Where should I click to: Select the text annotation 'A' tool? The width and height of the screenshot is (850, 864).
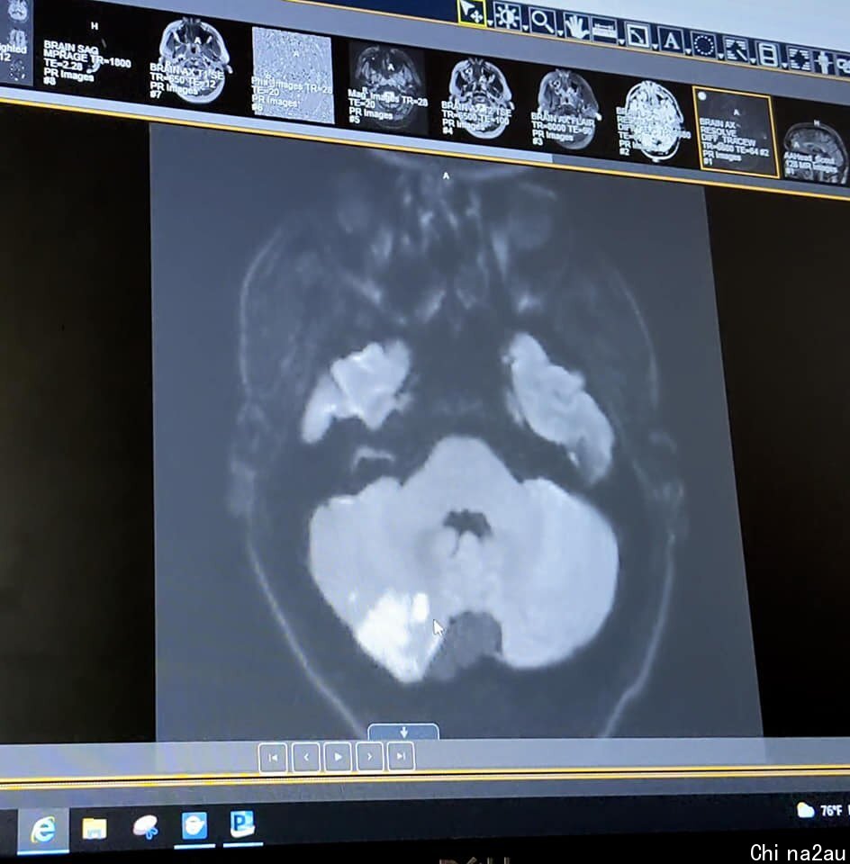[670, 40]
